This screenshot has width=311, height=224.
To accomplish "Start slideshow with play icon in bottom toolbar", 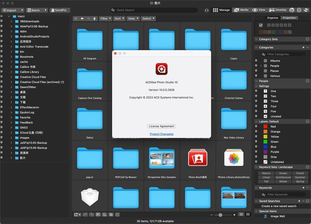I will (98, 215).
